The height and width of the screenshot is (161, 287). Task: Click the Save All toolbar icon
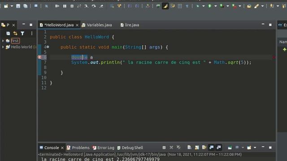[x=25, y=6]
